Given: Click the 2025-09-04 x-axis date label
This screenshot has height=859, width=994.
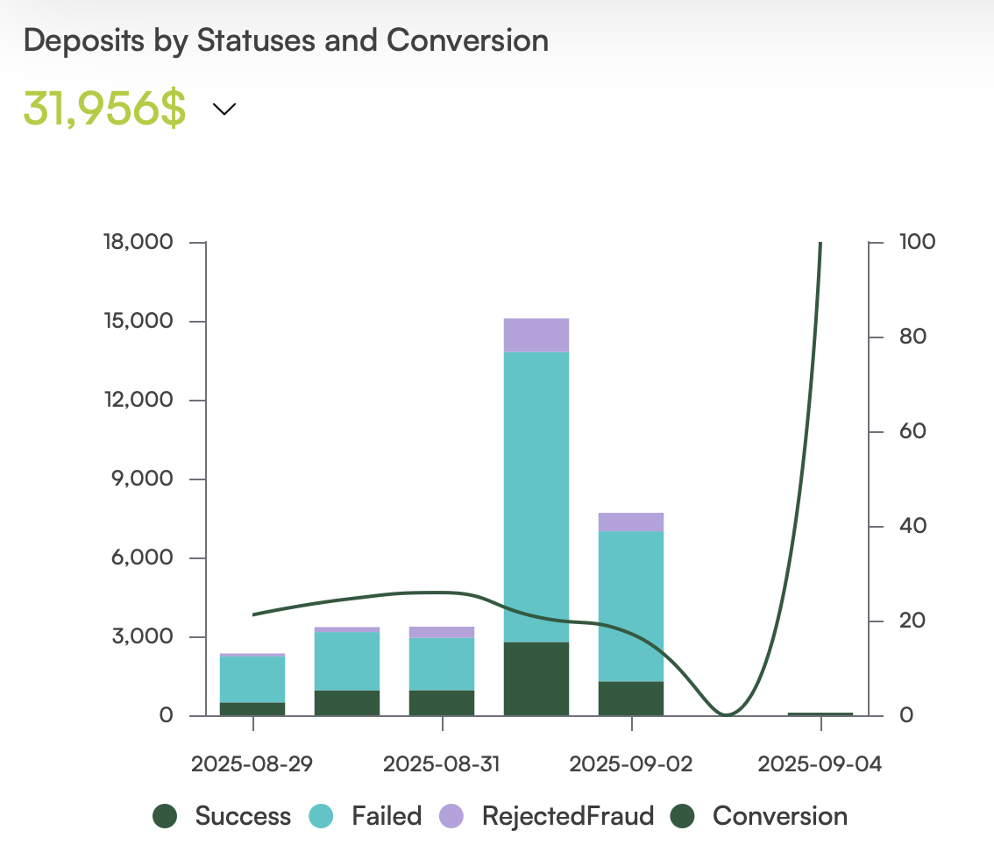Looking at the screenshot, I should point(820,764).
